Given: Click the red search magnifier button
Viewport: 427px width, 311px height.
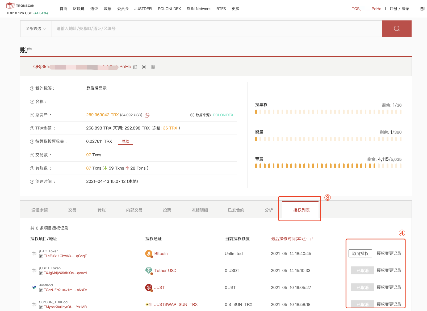Looking at the screenshot, I should pyautogui.click(x=397, y=29).
